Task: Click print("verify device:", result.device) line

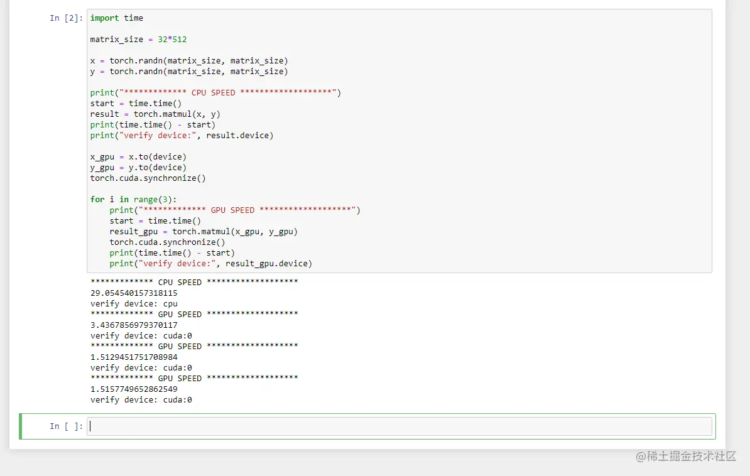Action: [182, 136]
